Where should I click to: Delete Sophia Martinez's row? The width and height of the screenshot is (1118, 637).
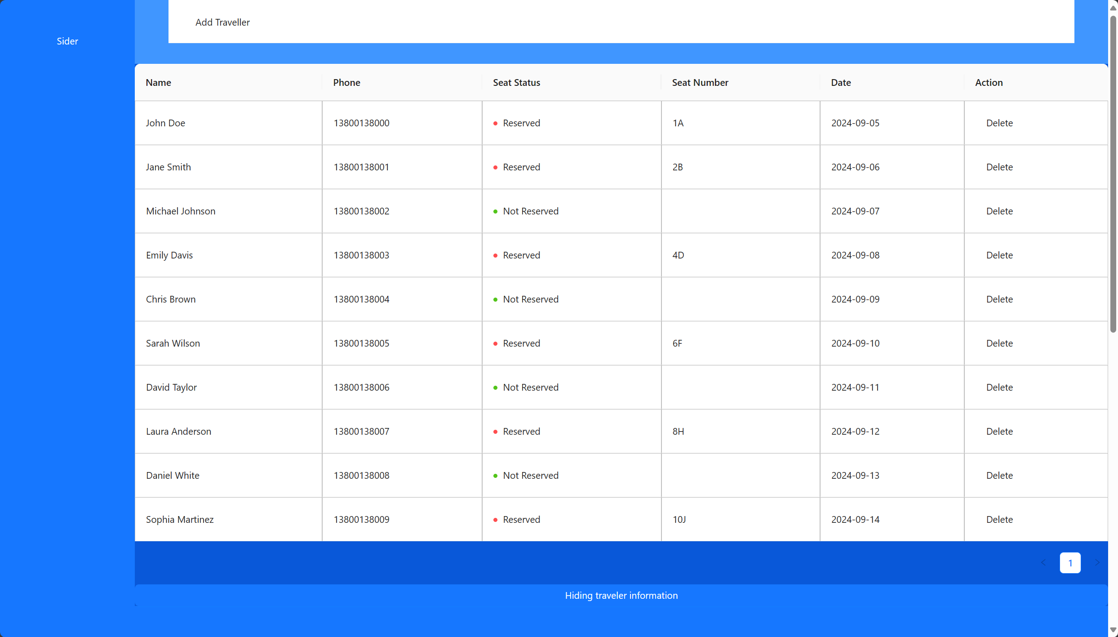[999, 520]
